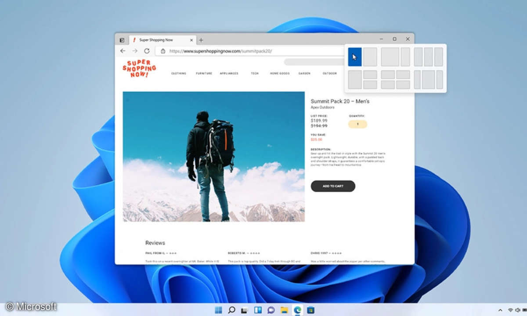Image resolution: width=527 pixels, height=316 pixels.
Task: Choose the wide left zone of the wide-plus-narrow snap layout
Action: 390,57
